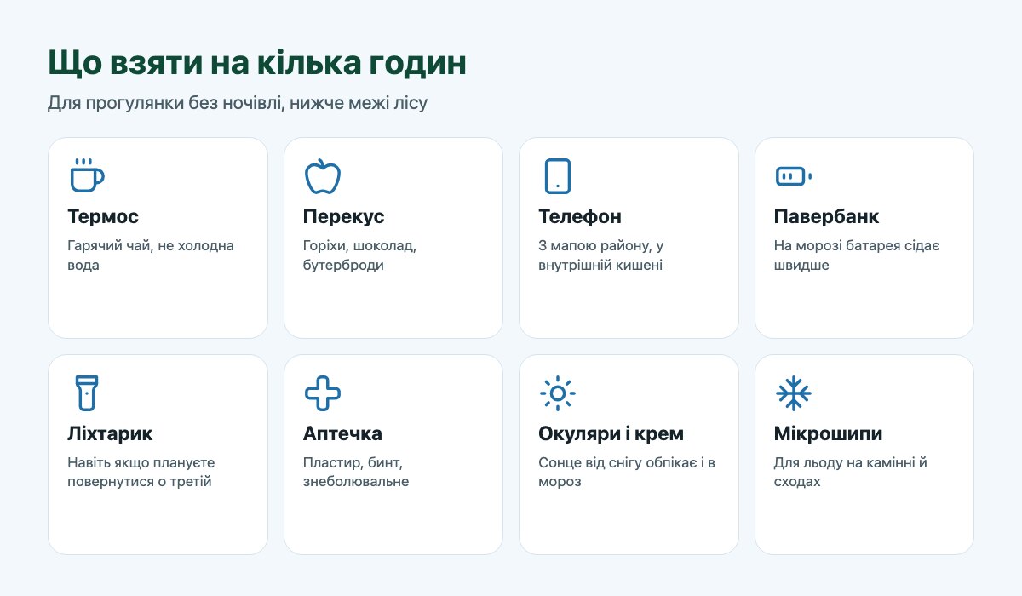Click text 'Пластир, бинт, знеболювальне'
The height and width of the screenshot is (596, 1022).
(x=356, y=472)
